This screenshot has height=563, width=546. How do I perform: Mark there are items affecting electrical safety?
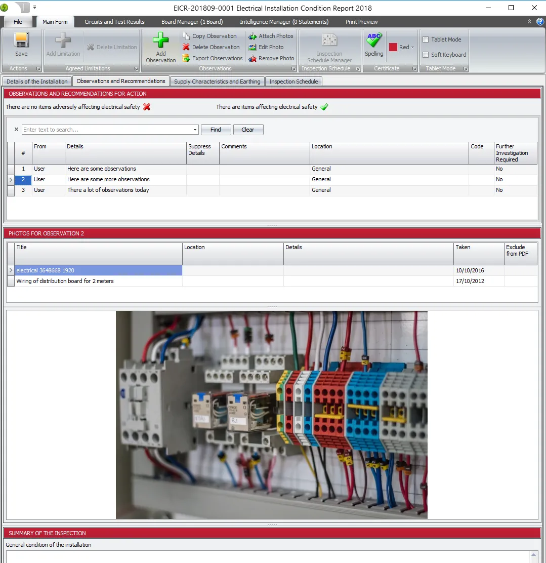324,107
